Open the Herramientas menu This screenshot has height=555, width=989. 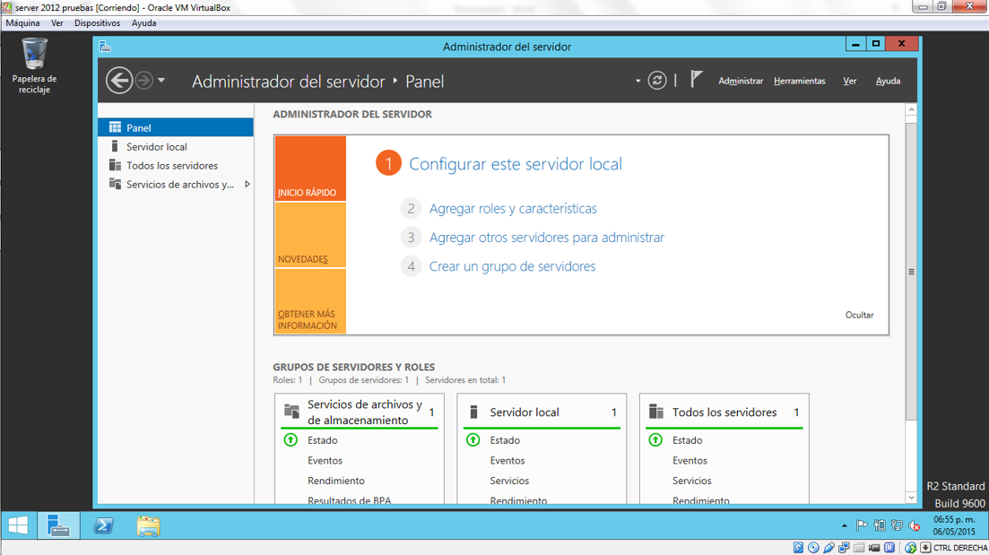(799, 81)
